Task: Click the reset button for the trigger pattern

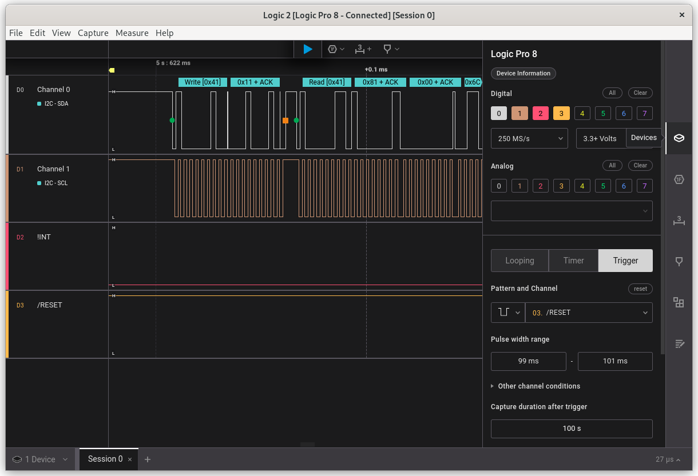Action: point(640,289)
